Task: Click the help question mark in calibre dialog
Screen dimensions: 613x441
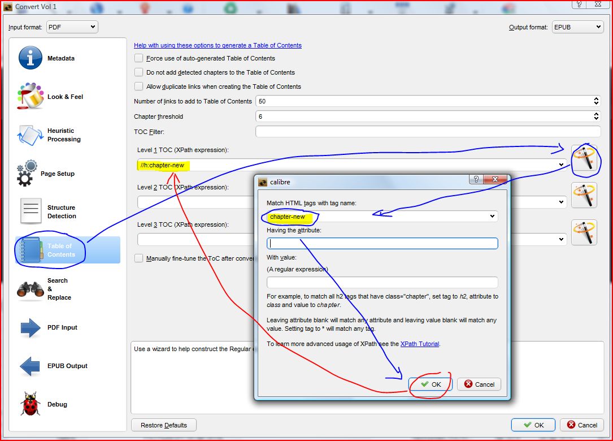Action: click(476, 179)
